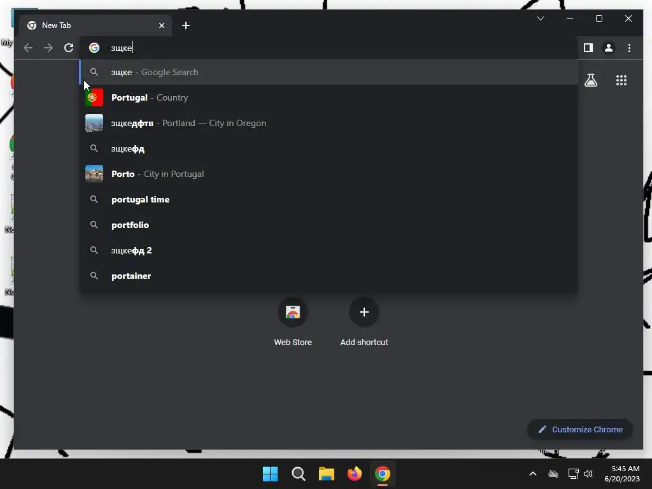This screenshot has height=489, width=652.
Task: Select the 'зщкефд' suggestion
Action: [x=329, y=149]
